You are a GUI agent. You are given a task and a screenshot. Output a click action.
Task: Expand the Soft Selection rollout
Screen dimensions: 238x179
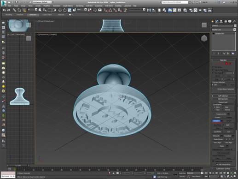(223, 96)
